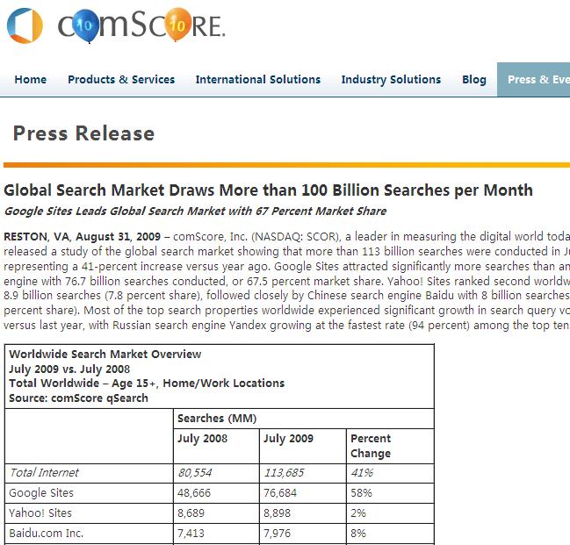The width and height of the screenshot is (570, 545).
Task: Select the Press & Events tab
Action: 534,79
